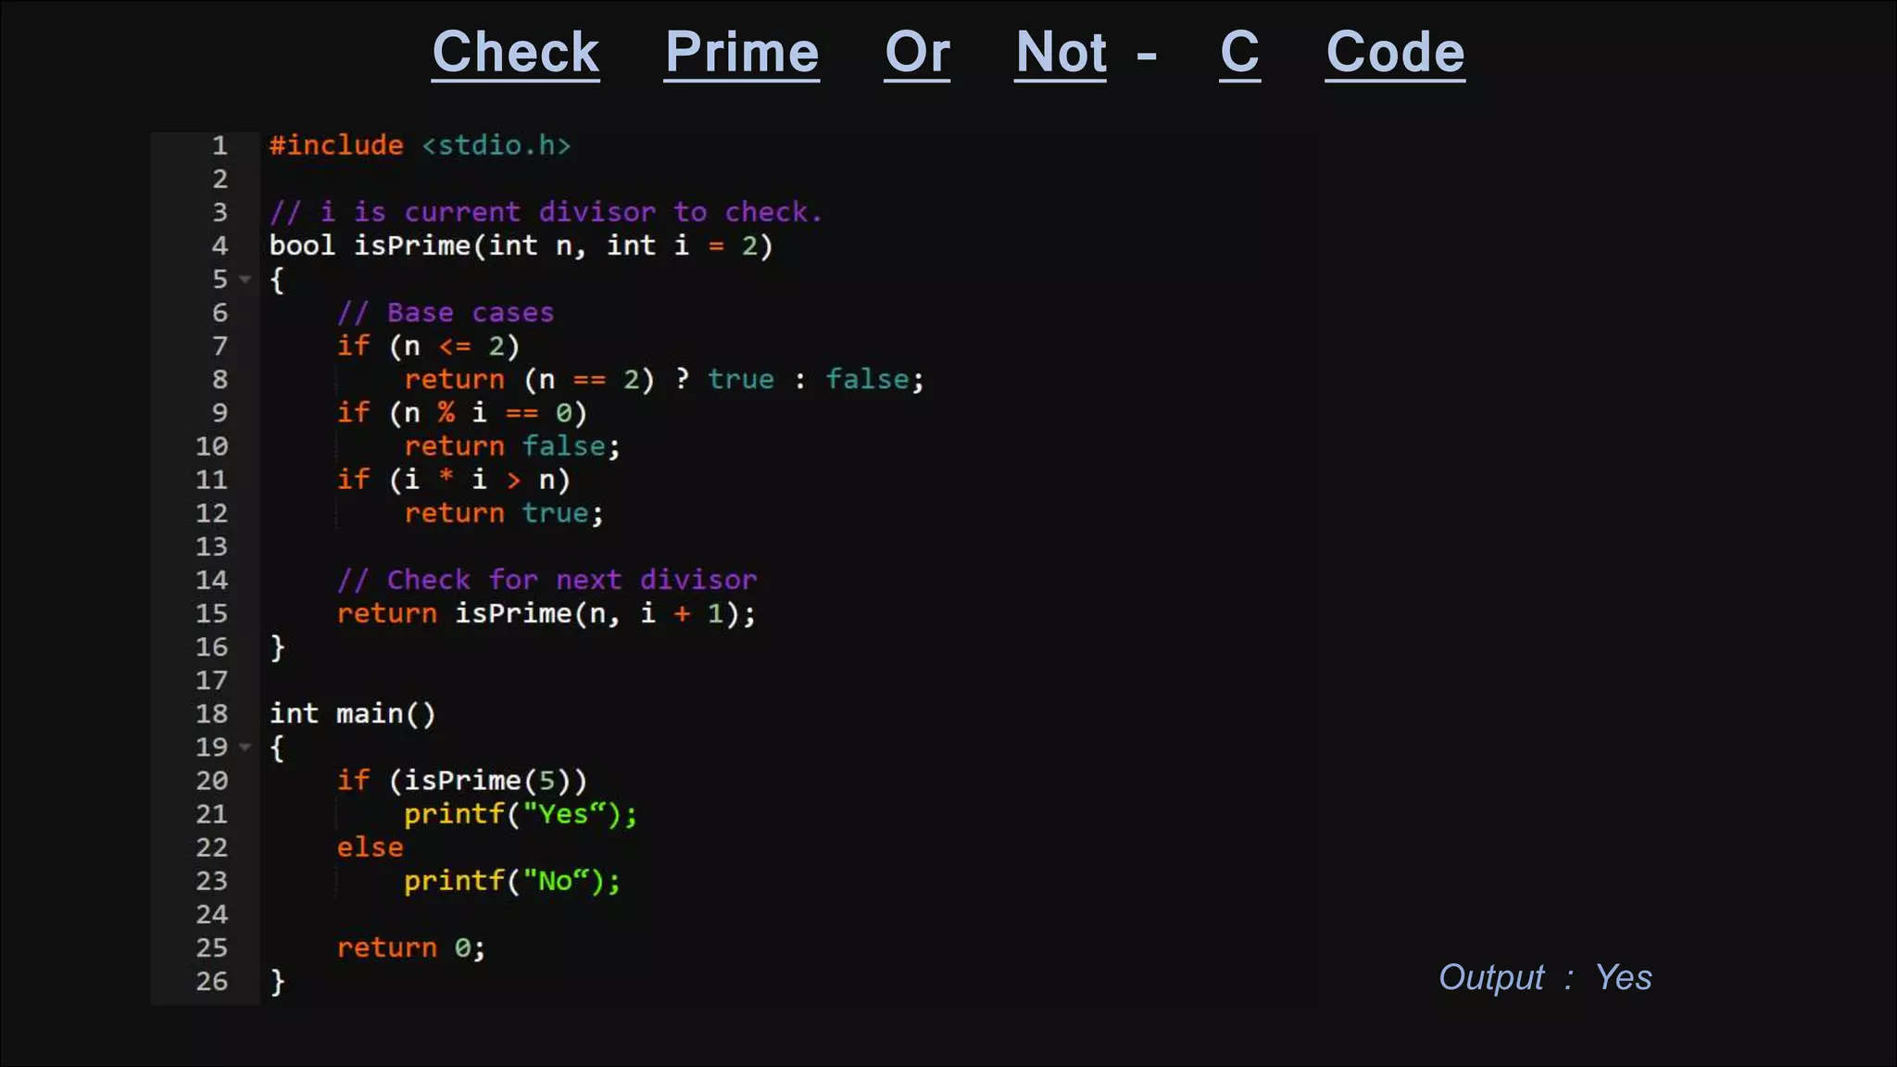
Task: Click the '#include' directive on line 1
Action: point(336,145)
